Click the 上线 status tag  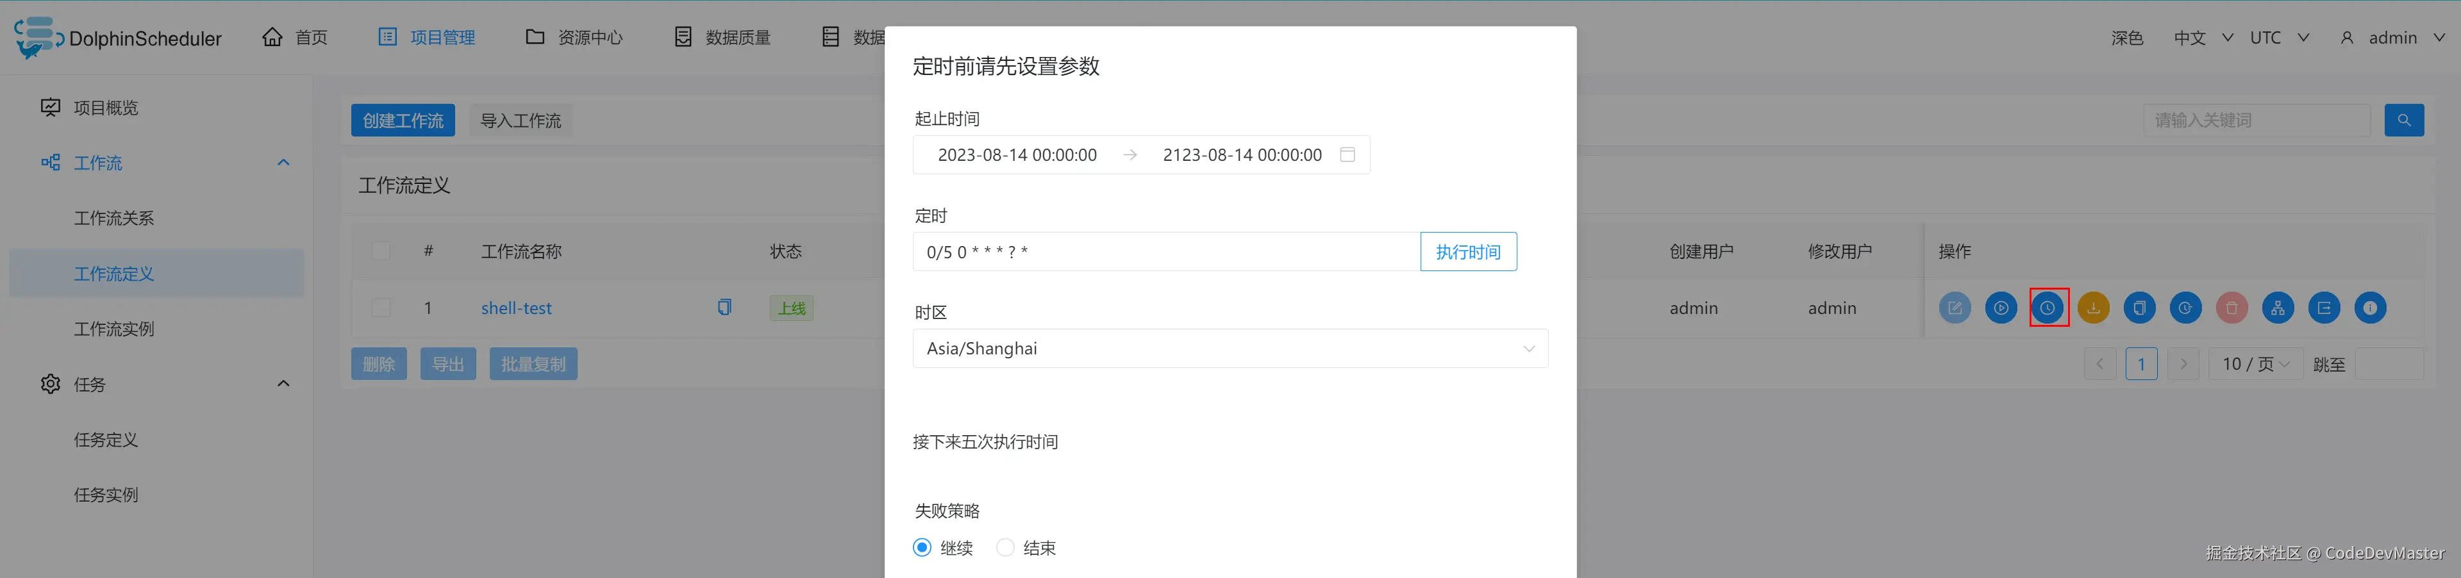[792, 309]
